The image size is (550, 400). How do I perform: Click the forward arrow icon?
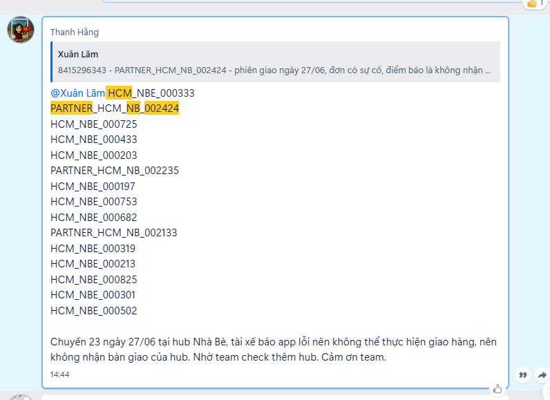(x=542, y=375)
